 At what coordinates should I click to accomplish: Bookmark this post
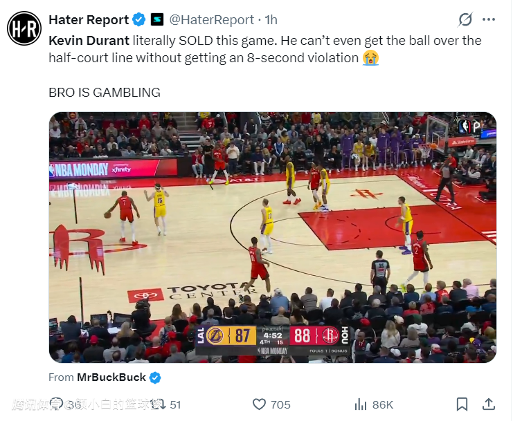[462, 404]
